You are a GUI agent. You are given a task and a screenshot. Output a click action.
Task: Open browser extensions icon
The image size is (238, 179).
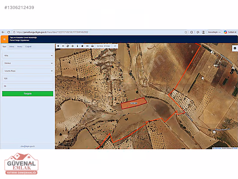point(192,32)
